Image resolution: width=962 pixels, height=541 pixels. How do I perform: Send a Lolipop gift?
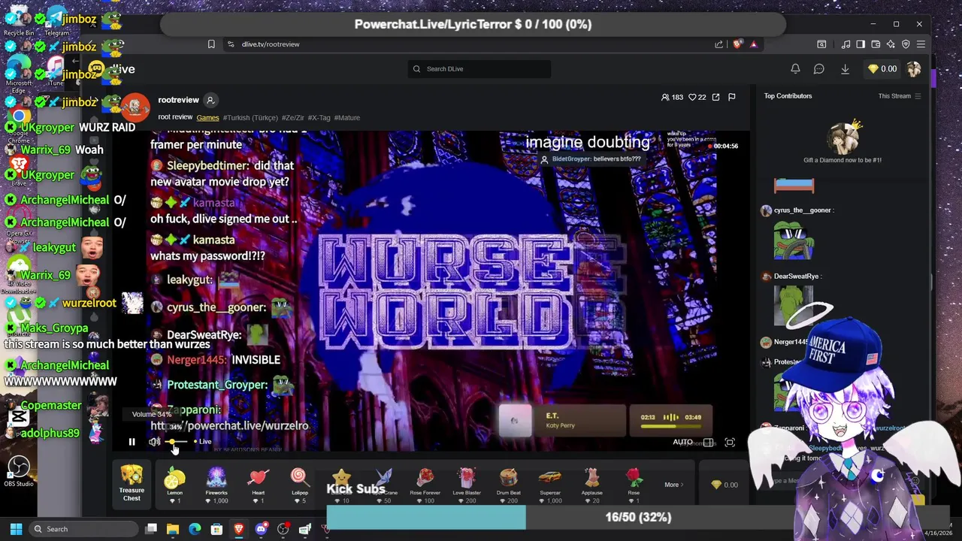point(300,485)
